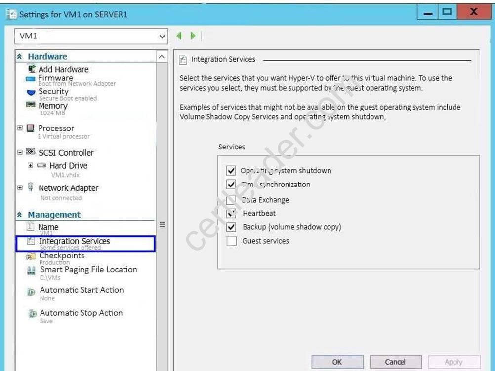The image size is (495, 371).
Task: Click the Network Adapter icon
Action: (31, 187)
